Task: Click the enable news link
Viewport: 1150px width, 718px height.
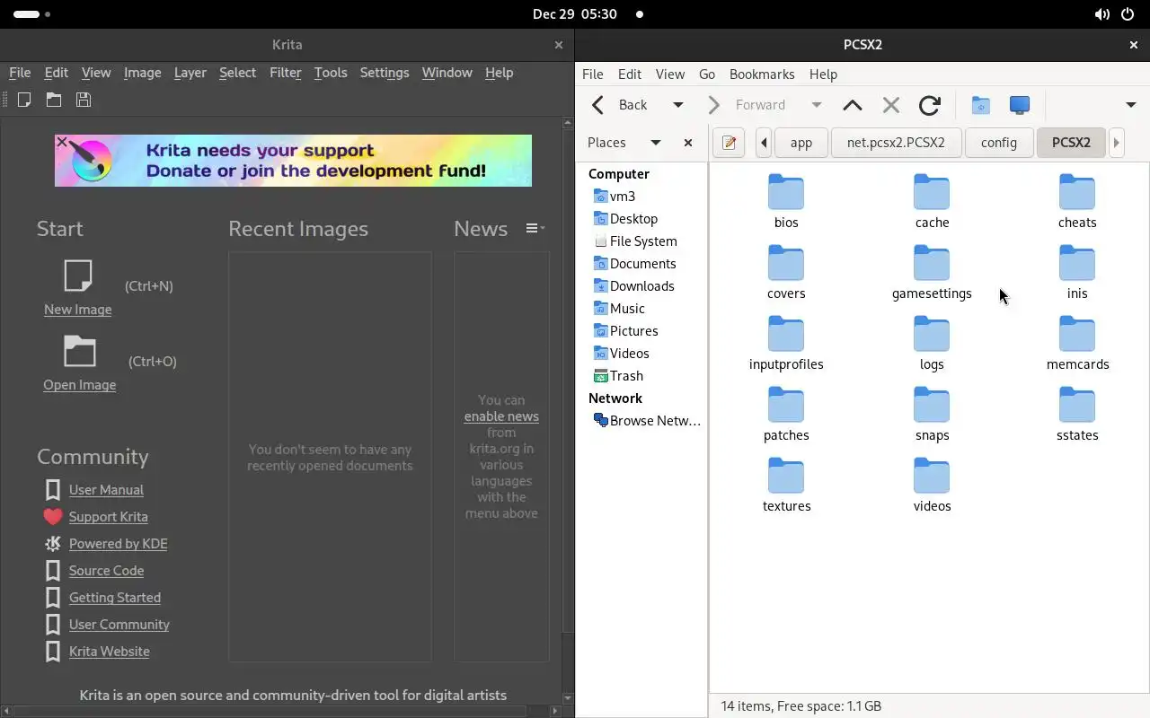Action: coord(501,416)
